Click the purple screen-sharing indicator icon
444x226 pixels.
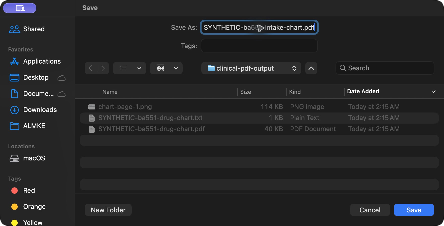point(20,8)
